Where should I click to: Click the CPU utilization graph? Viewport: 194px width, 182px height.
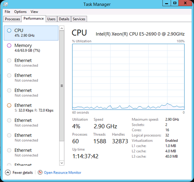pos(128,77)
